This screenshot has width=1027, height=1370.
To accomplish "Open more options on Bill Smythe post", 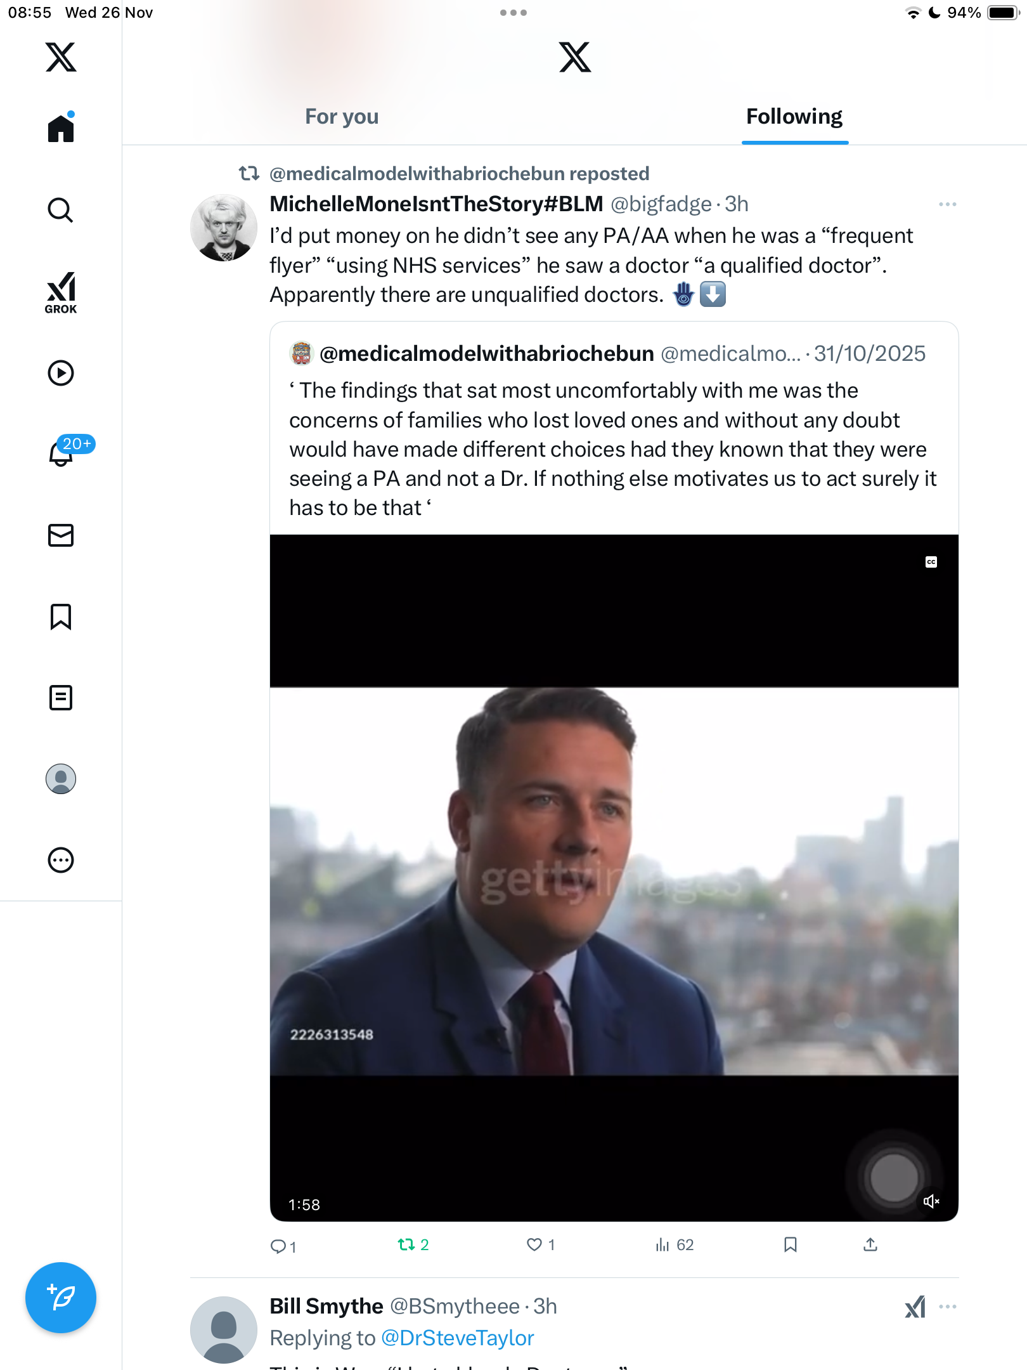I will (947, 1307).
